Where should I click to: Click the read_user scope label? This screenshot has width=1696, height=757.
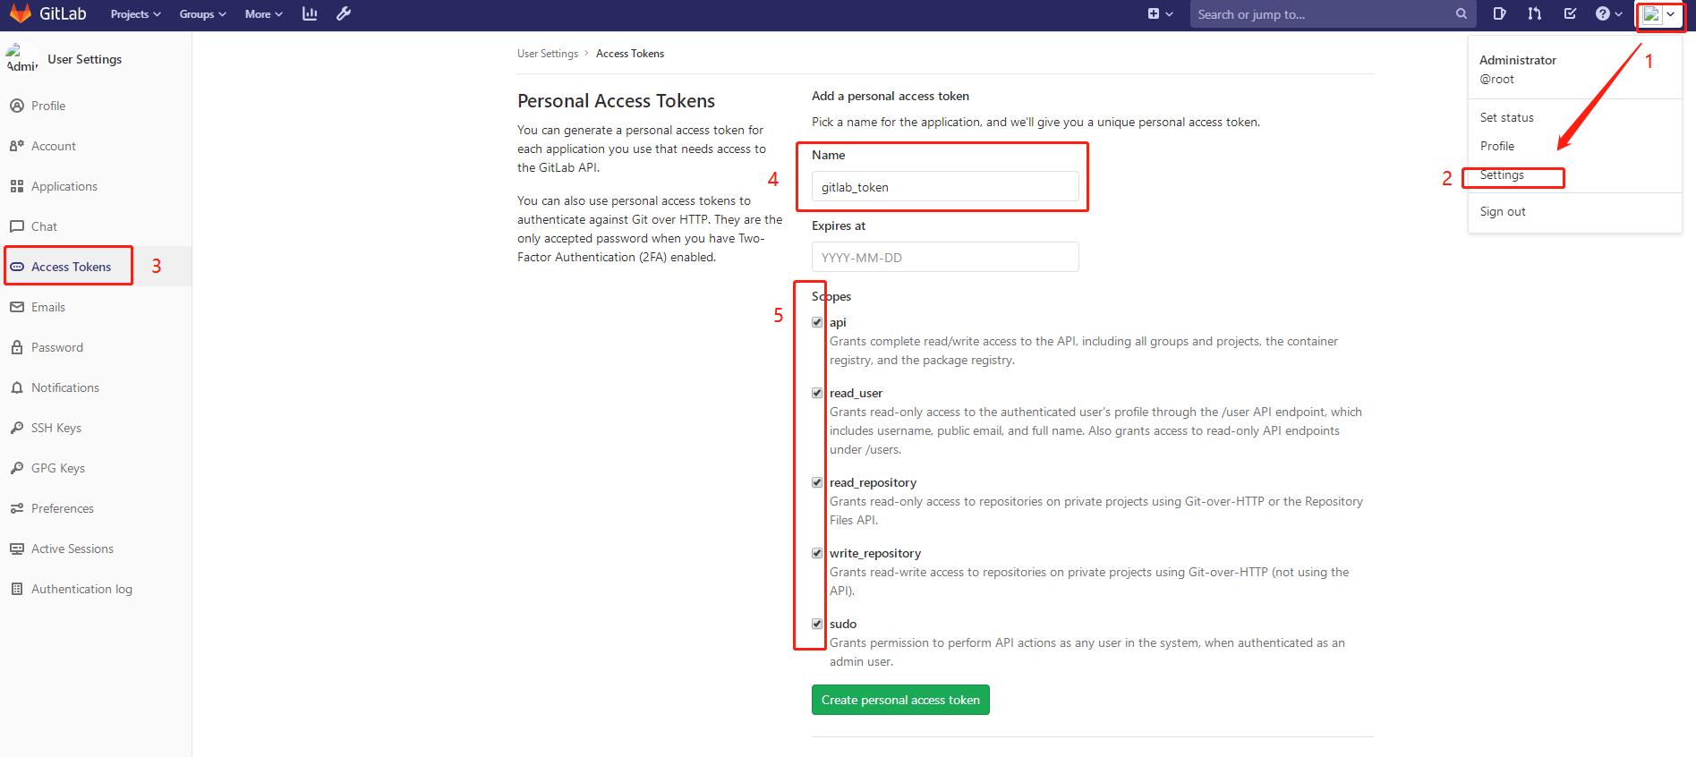(856, 393)
